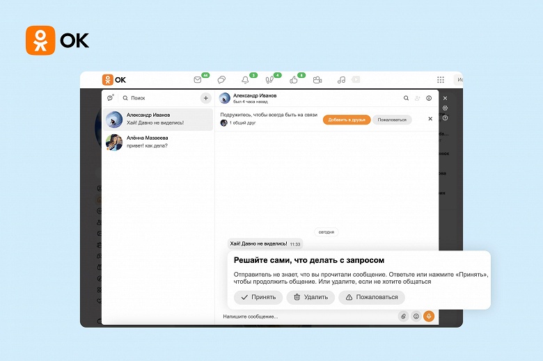This screenshot has width=543, height=361.
Task: Click Добавить в друзья button
Action: pos(347,120)
